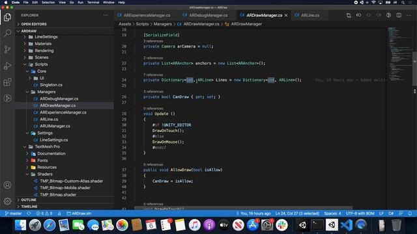Open Slack from the dock
417x234 pixels.
281,225
